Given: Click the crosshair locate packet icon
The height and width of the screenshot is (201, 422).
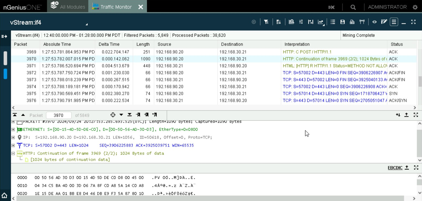Looking at the screenshot, I should tap(113, 115).
